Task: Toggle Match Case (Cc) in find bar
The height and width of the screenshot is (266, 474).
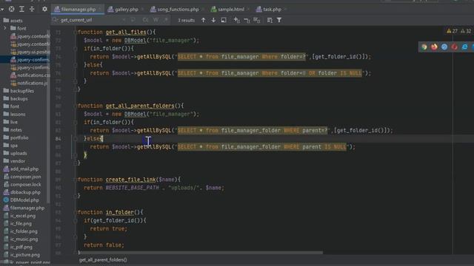Action: (x=145, y=20)
